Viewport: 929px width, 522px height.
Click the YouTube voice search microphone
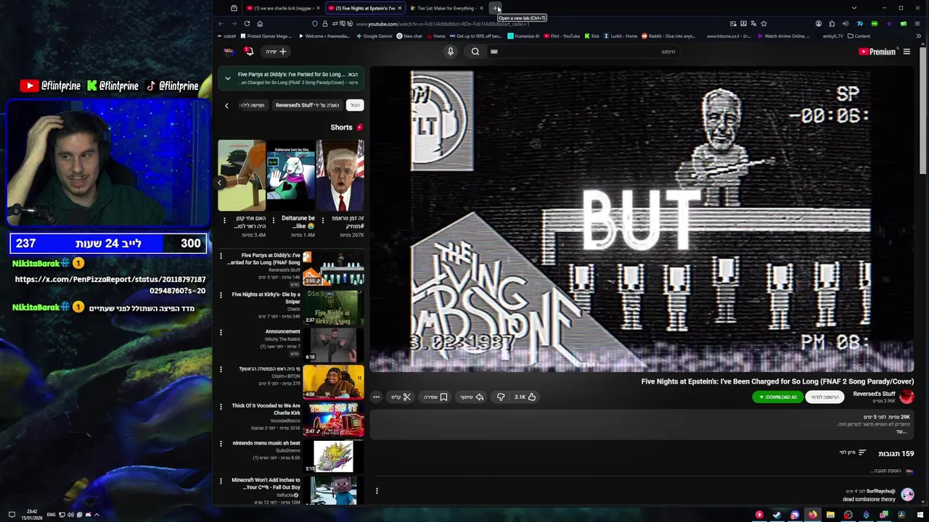click(450, 51)
